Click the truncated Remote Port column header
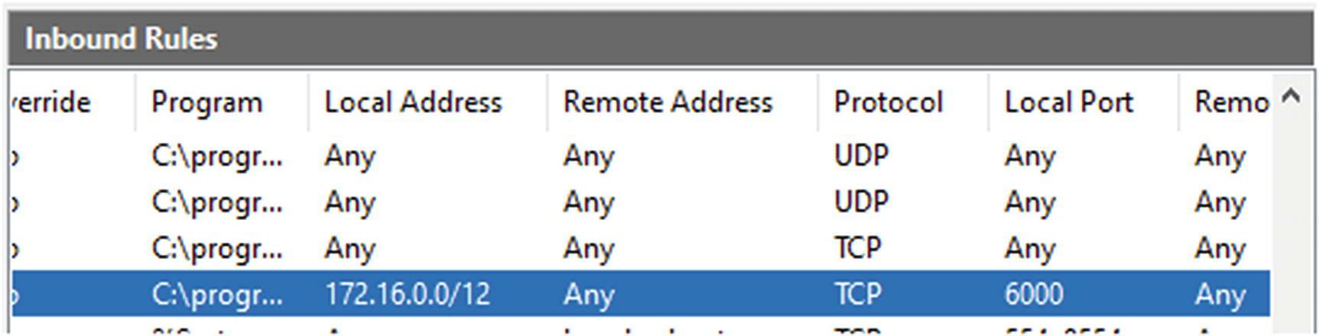Screen dimensions: 1319x336 [x=1226, y=102]
